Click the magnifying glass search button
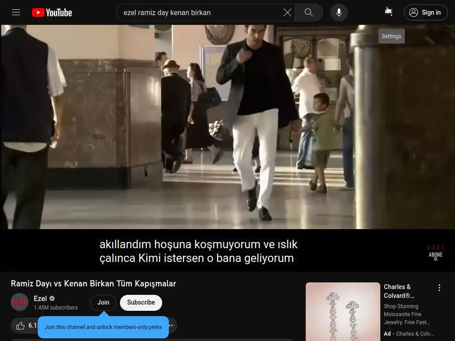This screenshot has width=455, height=341. (x=309, y=12)
